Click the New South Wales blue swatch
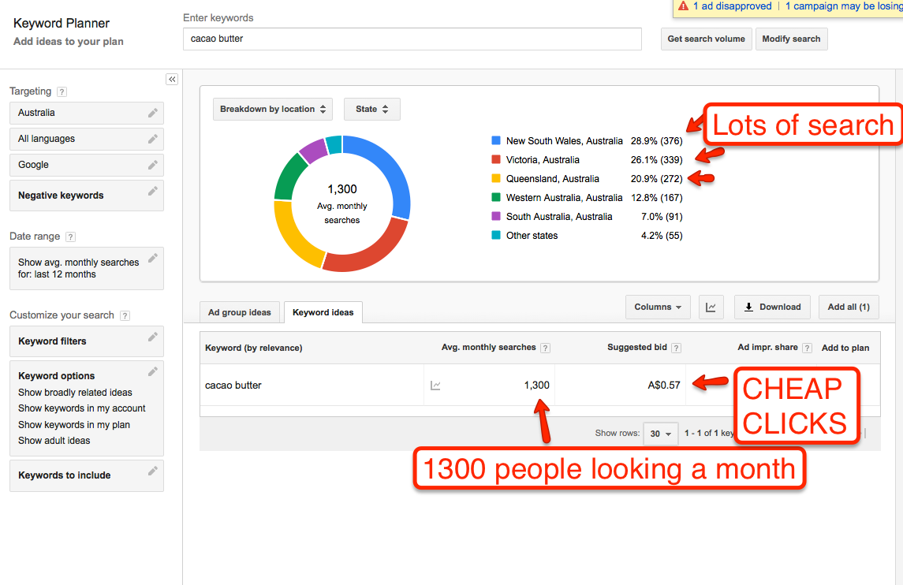The width and height of the screenshot is (903, 585). [x=496, y=140]
